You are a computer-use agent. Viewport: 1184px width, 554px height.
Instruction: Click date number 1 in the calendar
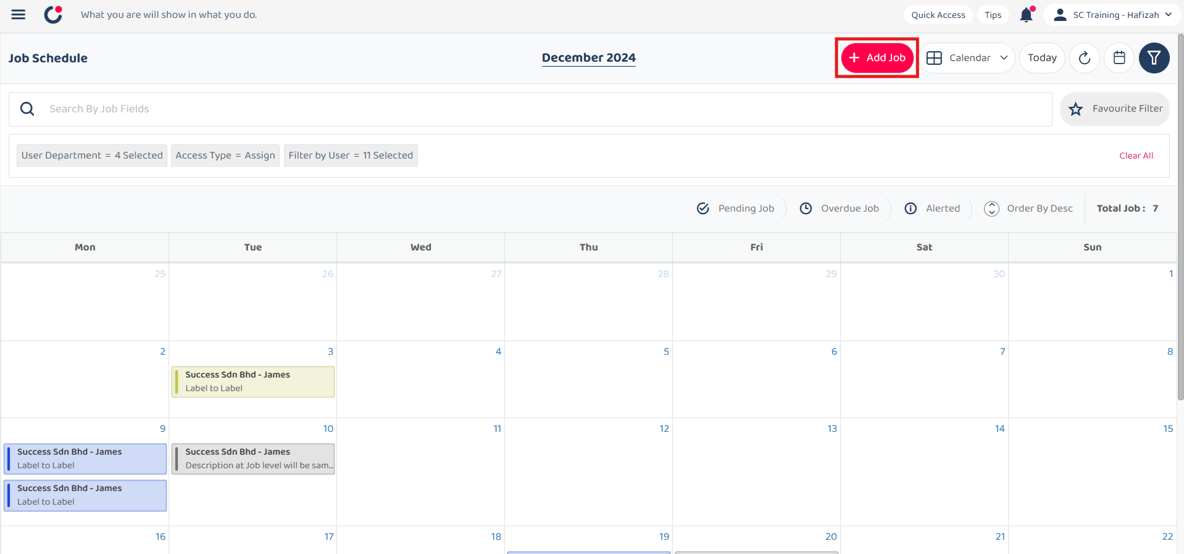tap(1171, 274)
